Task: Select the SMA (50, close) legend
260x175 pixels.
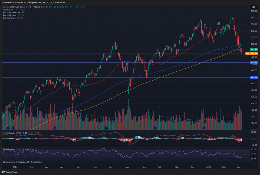Action: coord(9,18)
